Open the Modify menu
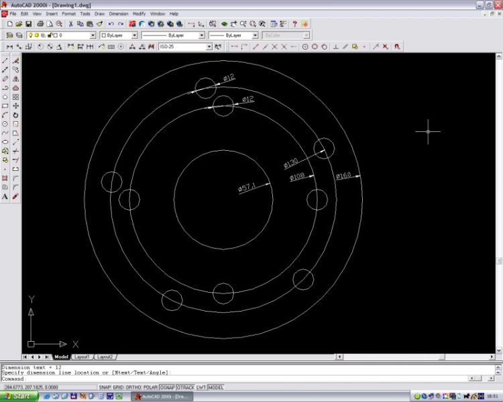Image resolution: width=503 pixels, height=402 pixels. pyautogui.click(x=139, y=14)
